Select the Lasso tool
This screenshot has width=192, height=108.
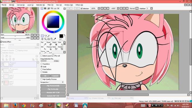click(45, 36)
